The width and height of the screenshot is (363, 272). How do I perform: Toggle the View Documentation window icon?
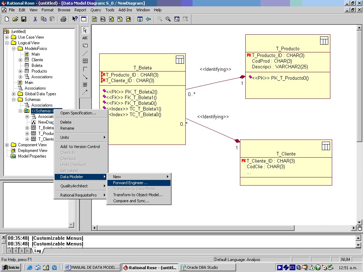(x=84, y=19)
